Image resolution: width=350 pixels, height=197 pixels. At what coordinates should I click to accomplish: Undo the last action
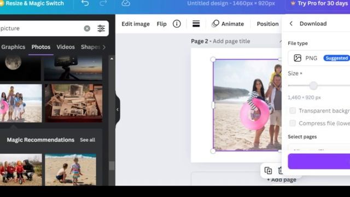pos(85,3)
